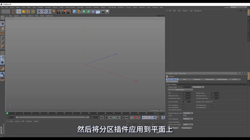Open Default Object Color dropdown

188,113
